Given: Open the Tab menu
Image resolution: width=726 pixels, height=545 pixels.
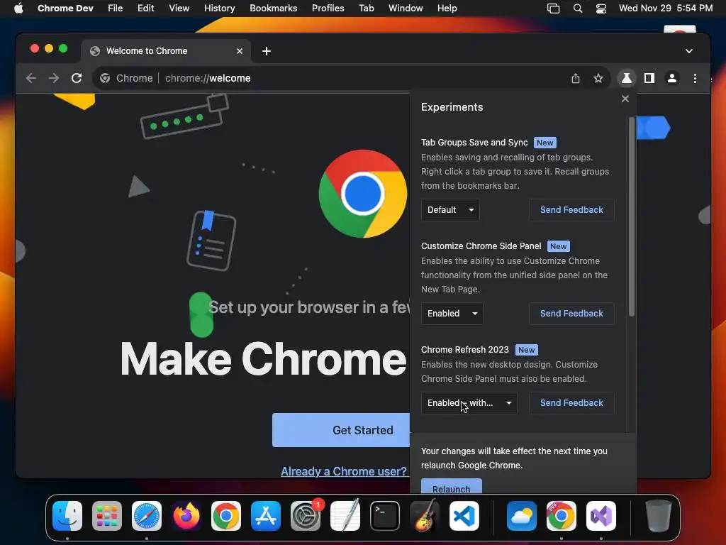Looking at the screenshot, I should tap(367, 8).
